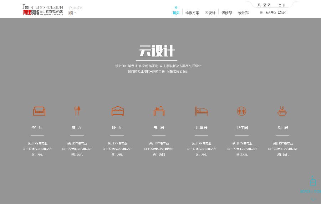321x204 pixels.
Task: Click the 登录 login link
Action: [267, 5]
